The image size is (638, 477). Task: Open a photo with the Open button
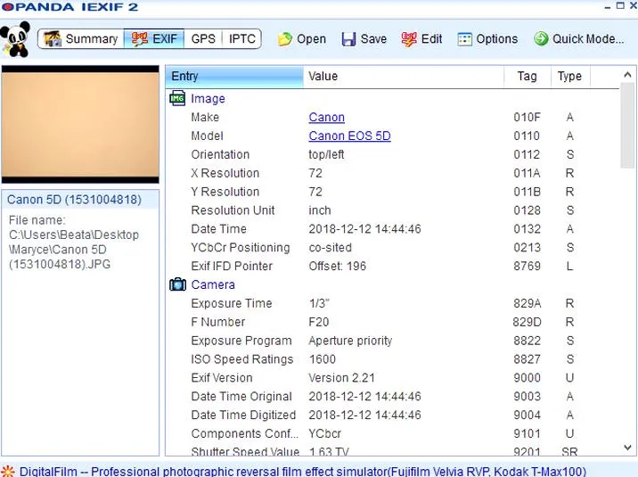302,39
